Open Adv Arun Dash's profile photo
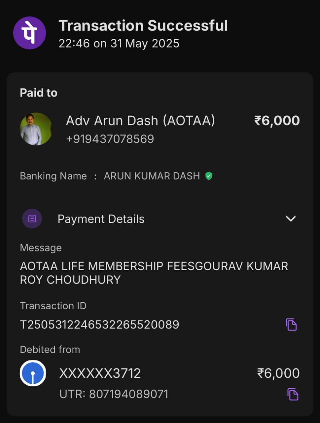Screen dimensions: 320x423 click(x=36, y=129)
